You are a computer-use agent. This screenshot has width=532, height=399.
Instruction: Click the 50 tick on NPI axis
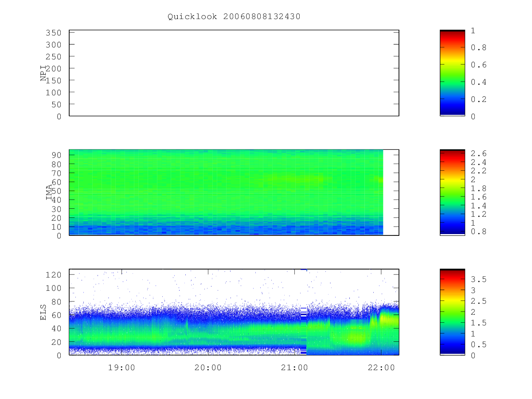[57, 104]
